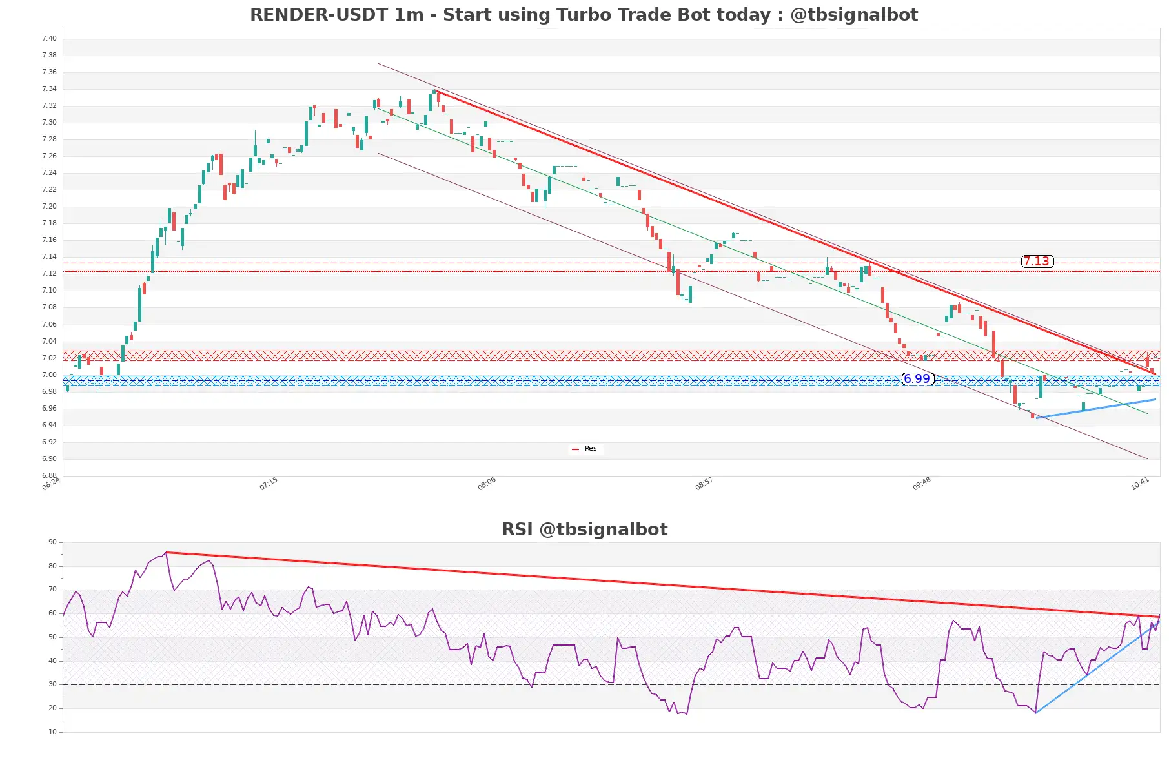
Task: Select the 7.13 resistance price label
Action: pos(1037,261)
